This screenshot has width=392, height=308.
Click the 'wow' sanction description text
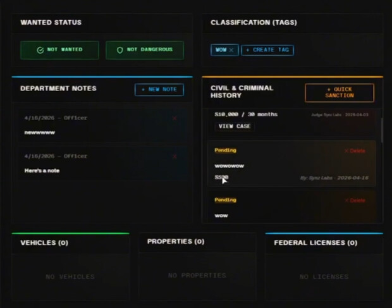221,216
